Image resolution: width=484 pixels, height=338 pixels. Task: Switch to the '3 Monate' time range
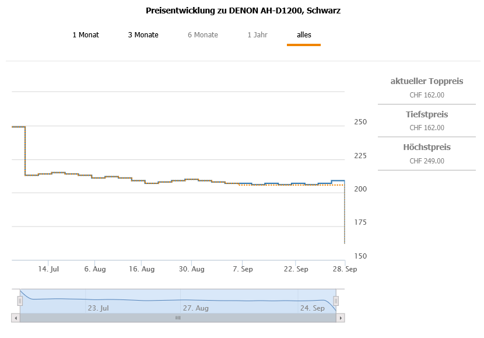coord(143,35)
